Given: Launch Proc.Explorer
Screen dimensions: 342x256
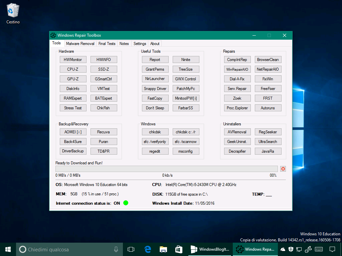Looking at the screenshot, I should 237,108.
